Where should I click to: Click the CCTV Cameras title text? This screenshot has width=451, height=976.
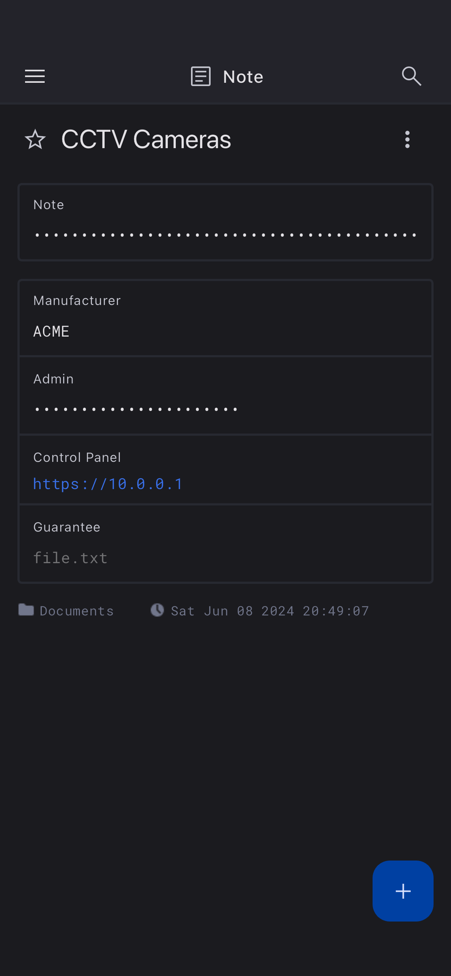(x=146, y=139)
